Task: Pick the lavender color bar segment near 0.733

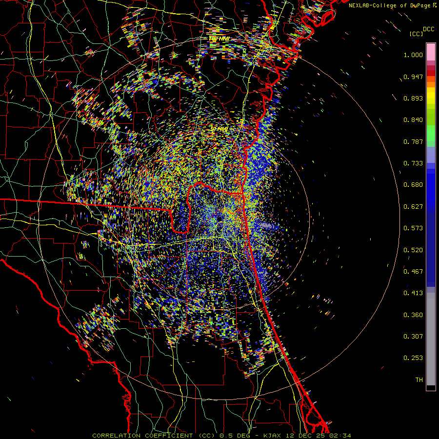Action: point(431,155)
